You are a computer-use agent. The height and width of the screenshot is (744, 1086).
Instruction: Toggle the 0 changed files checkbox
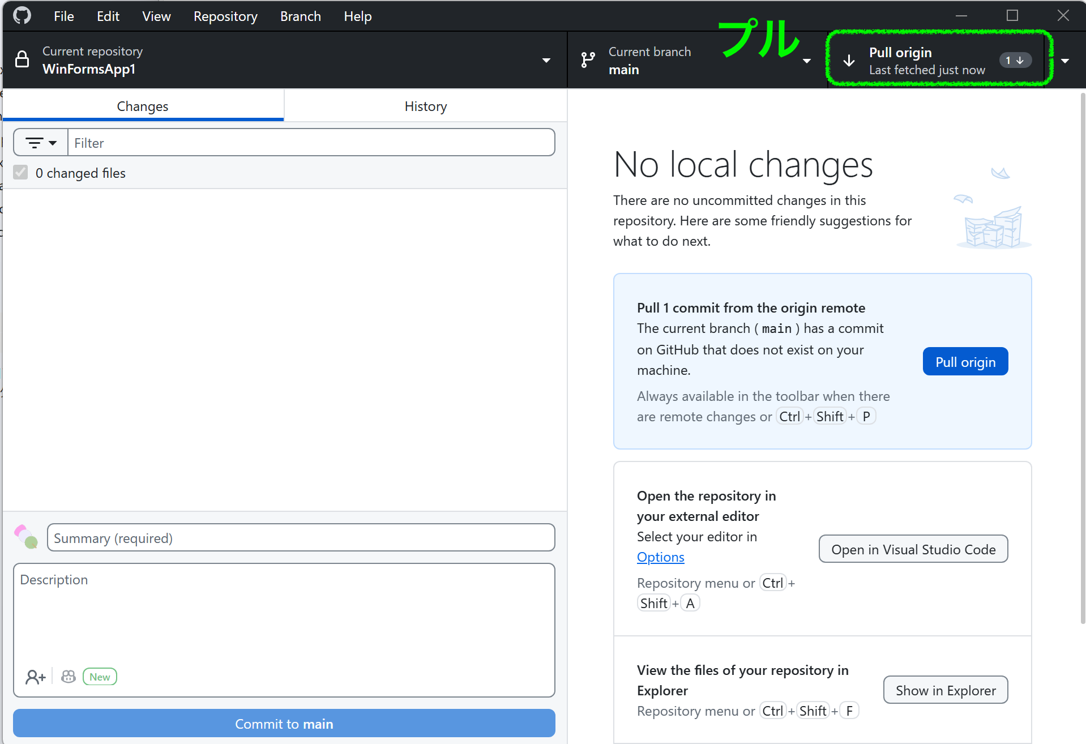point(20,172)
